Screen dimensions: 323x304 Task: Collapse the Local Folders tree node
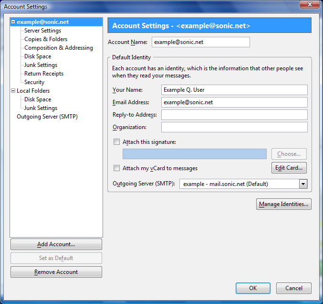pos(13,91)
